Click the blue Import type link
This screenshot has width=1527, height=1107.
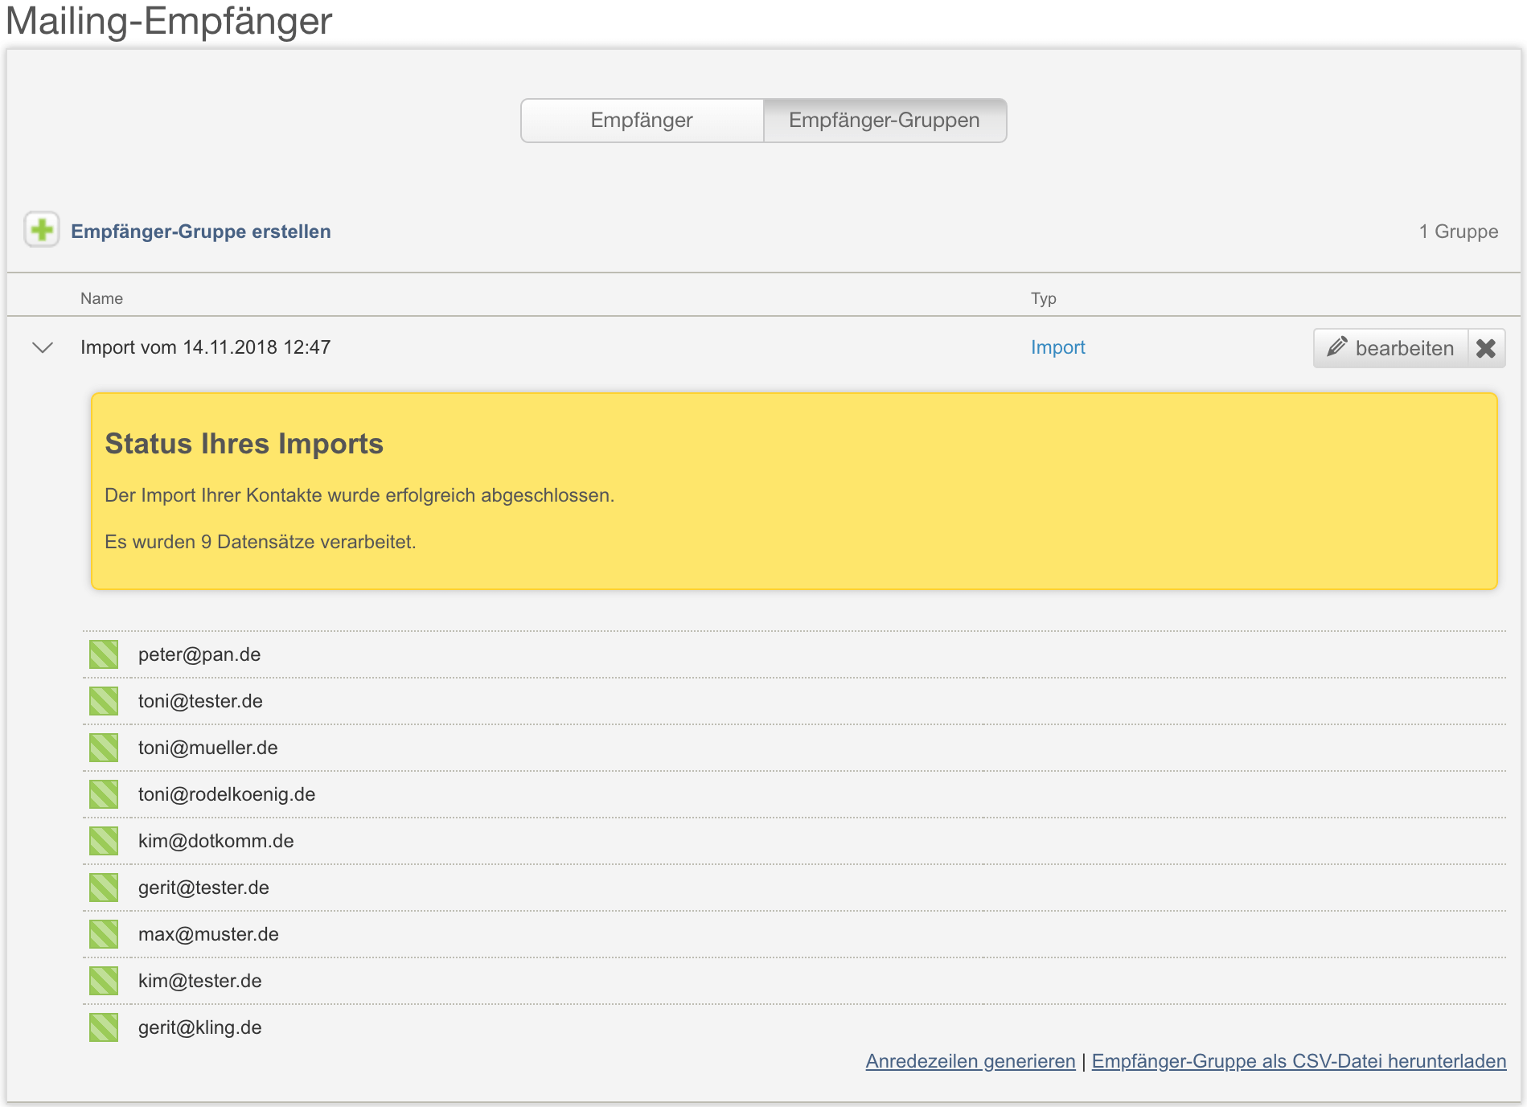click(1057, 347)
